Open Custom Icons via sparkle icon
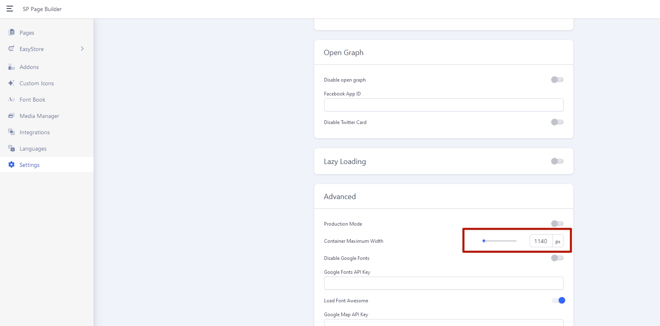 (11, 83)
